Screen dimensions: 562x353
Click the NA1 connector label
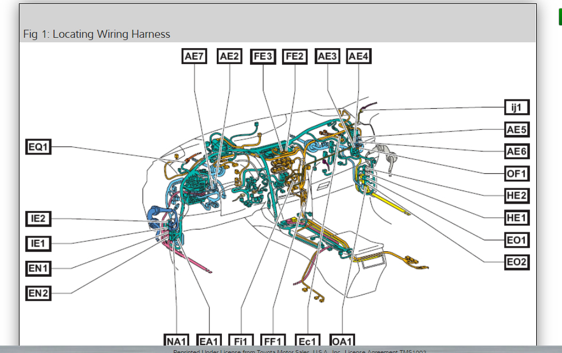(177, 340)
